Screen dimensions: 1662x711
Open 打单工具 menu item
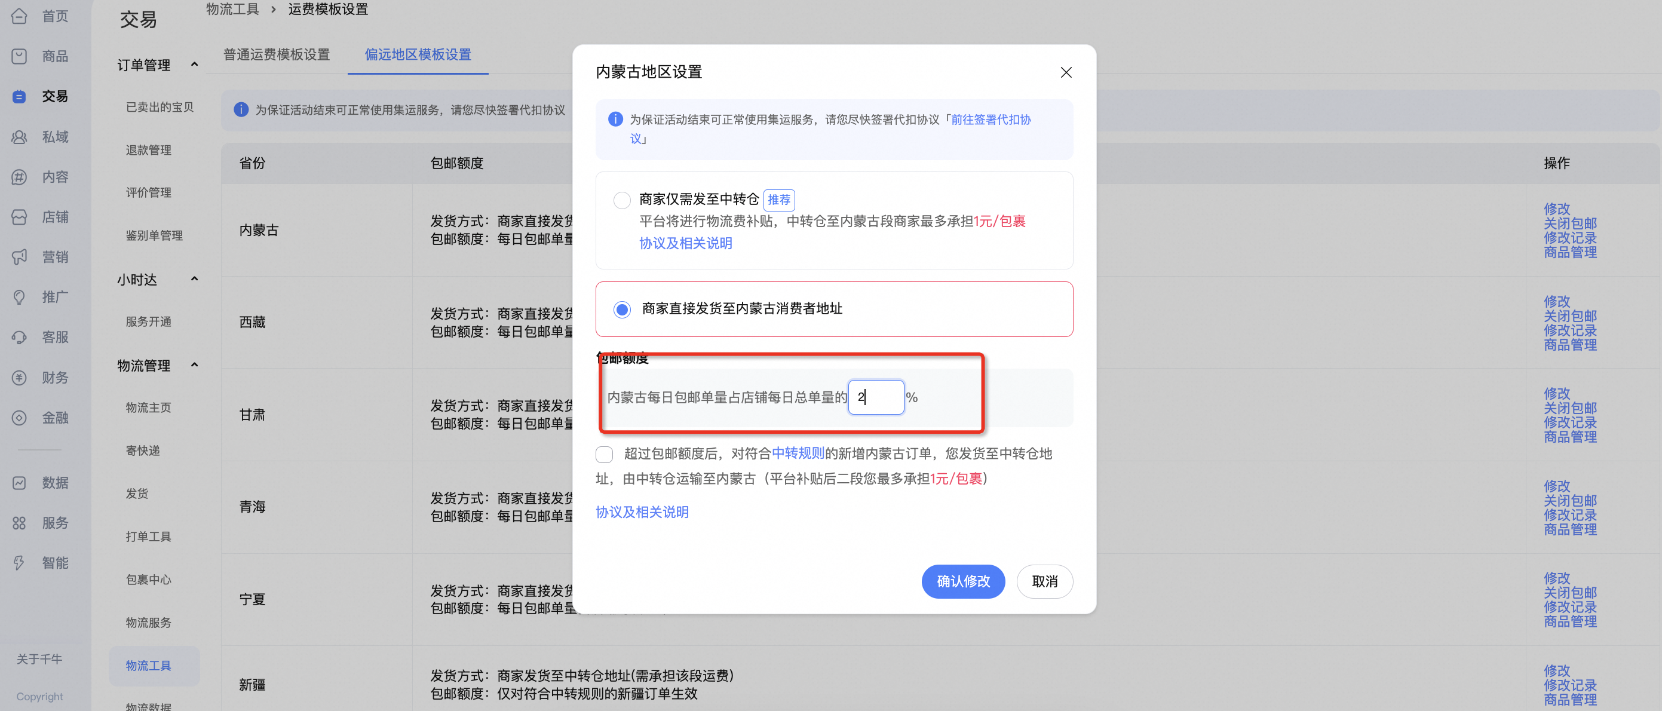tap(148, 536)
